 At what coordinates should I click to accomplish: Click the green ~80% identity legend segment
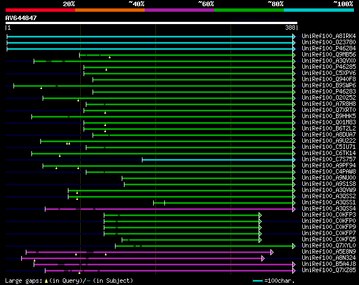point(249,10)
